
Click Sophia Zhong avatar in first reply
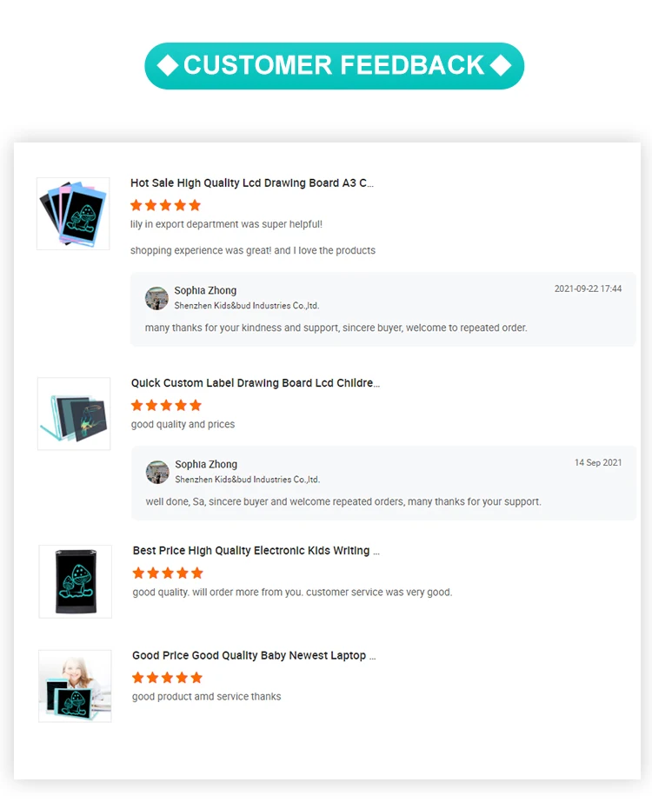pos(156,298)
